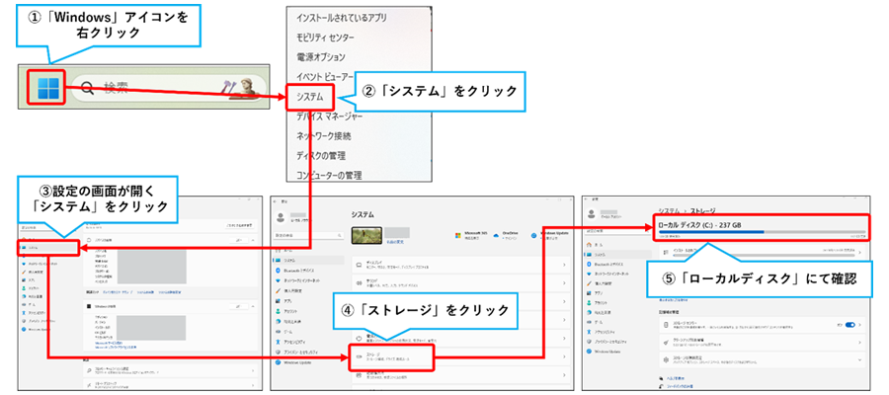The image size is (889, 395).
Task: Open the product key and activation row in the About window
Action: click(x=171, y=370)
